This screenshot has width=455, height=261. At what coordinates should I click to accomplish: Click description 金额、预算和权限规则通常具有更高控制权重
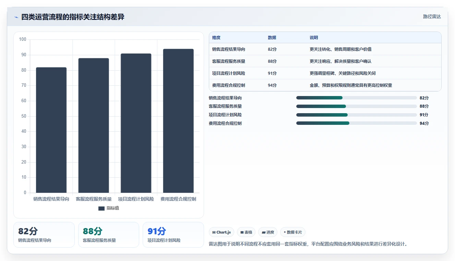[x=351, y=85]
